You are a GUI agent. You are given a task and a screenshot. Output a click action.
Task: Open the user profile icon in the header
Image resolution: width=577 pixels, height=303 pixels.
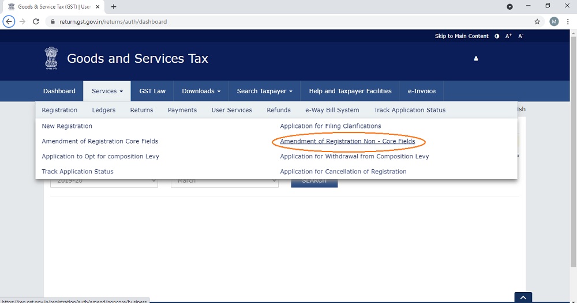(476, 58)
